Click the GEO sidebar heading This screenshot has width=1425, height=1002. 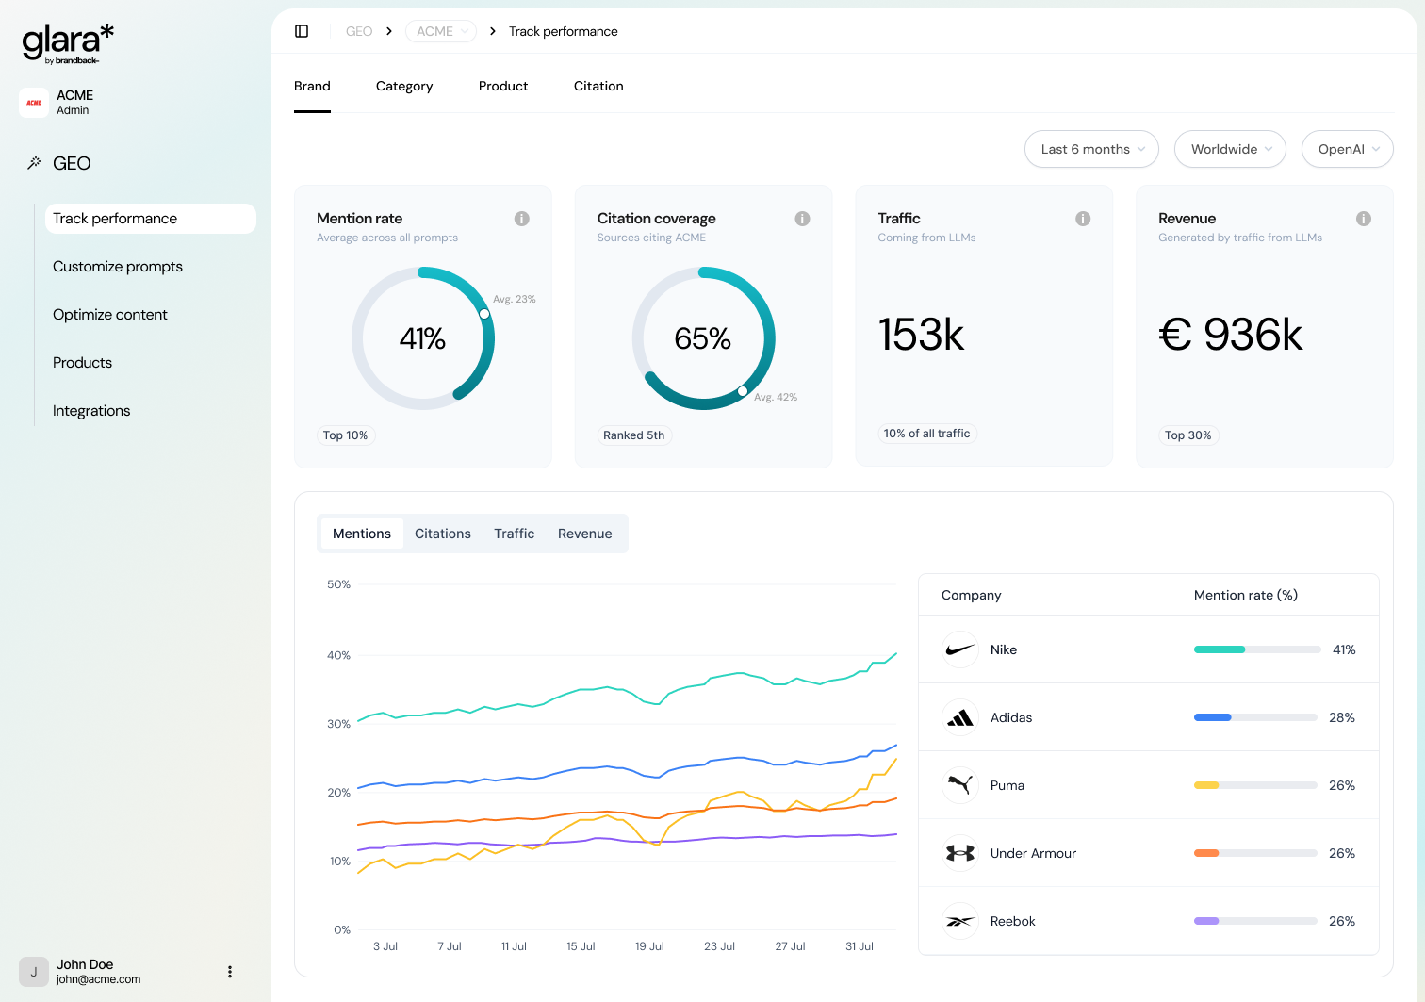pos(72,163)
